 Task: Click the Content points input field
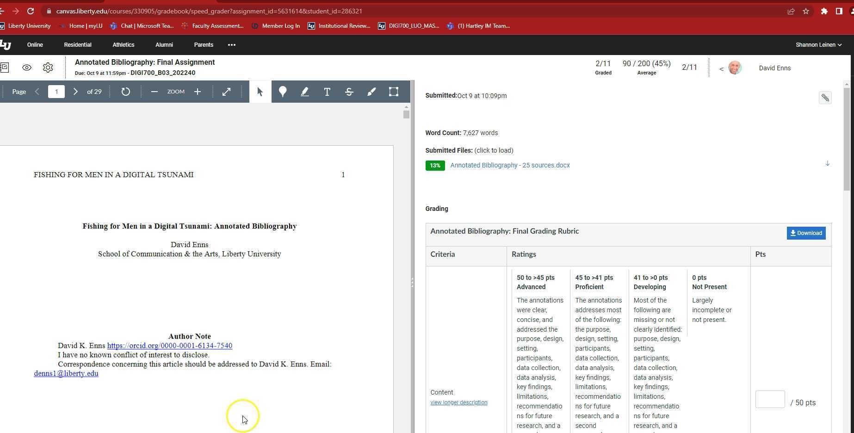click(770, 399)
